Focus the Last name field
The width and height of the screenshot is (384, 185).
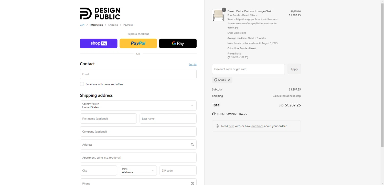coord(168,118)
